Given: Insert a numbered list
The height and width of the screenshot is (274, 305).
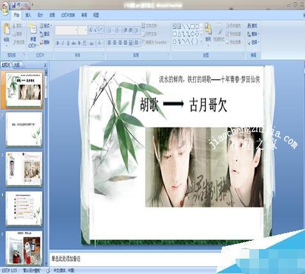Looking at the screenshot, I should [x=118, y=30].
